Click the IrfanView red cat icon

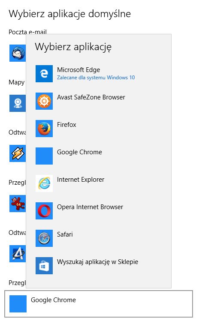point(18,204)
